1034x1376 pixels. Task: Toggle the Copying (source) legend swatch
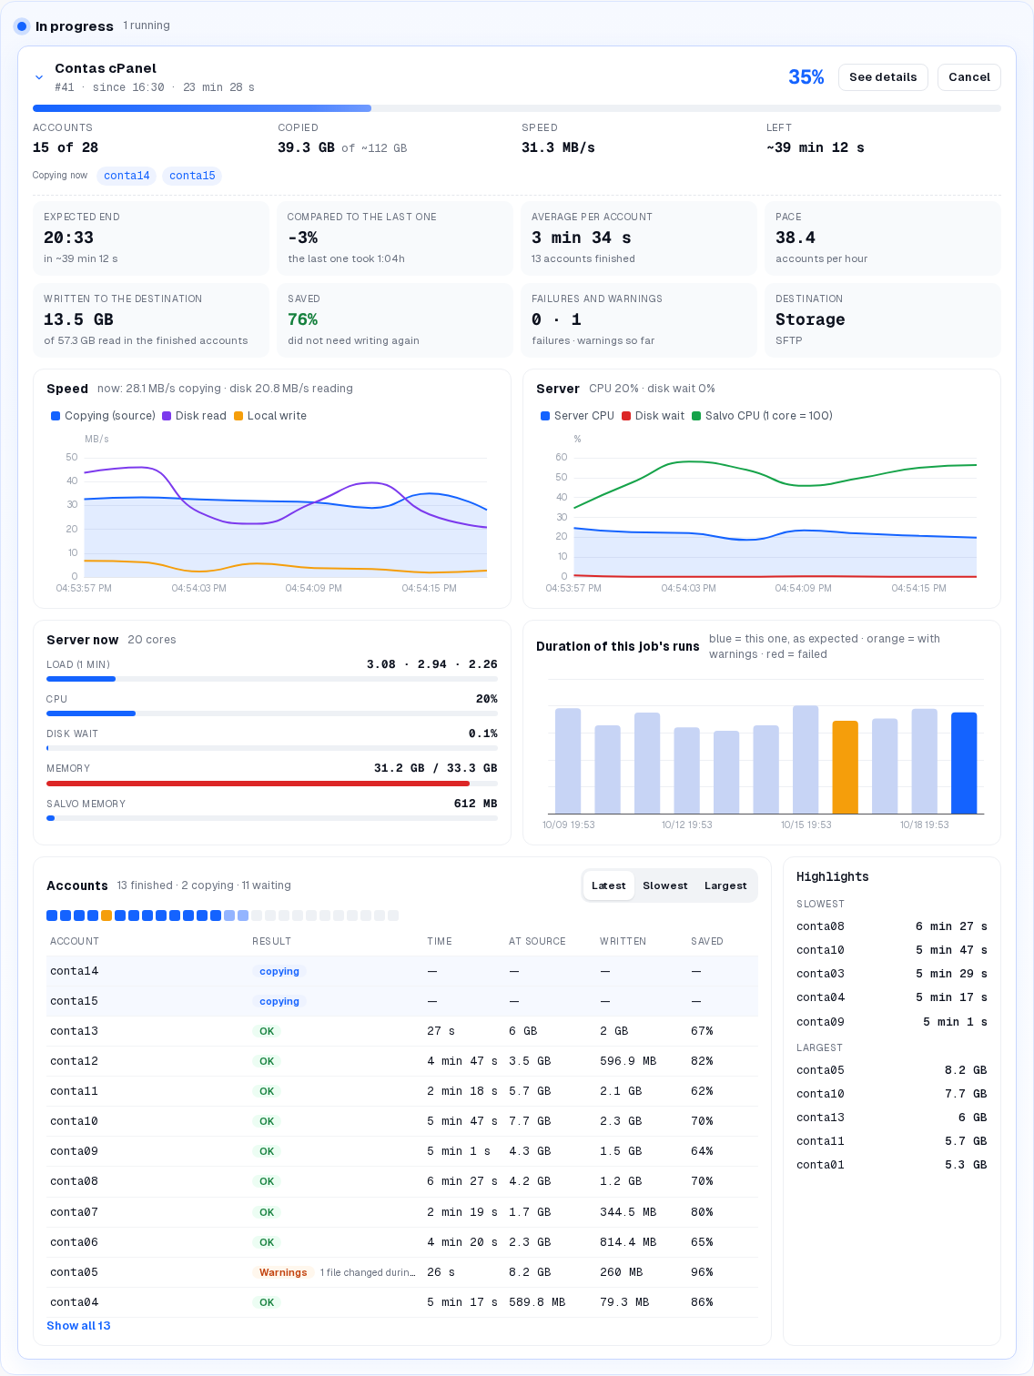(56, 416)
